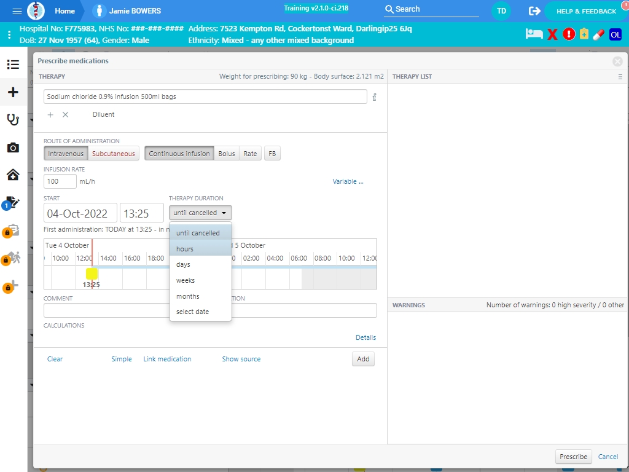Open the patient banner three-dot menu

[9, 34]
